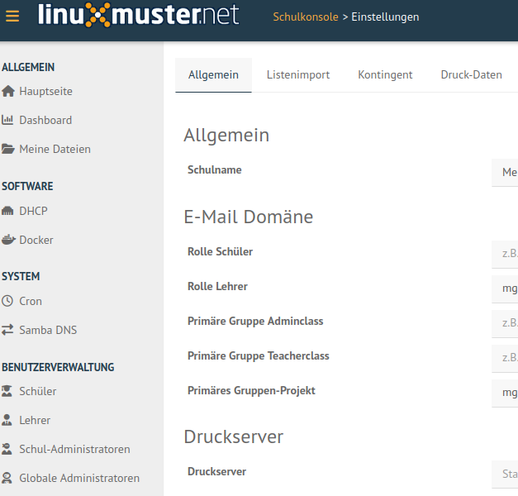Open Lehrer in the sidebar

[35, 420]
